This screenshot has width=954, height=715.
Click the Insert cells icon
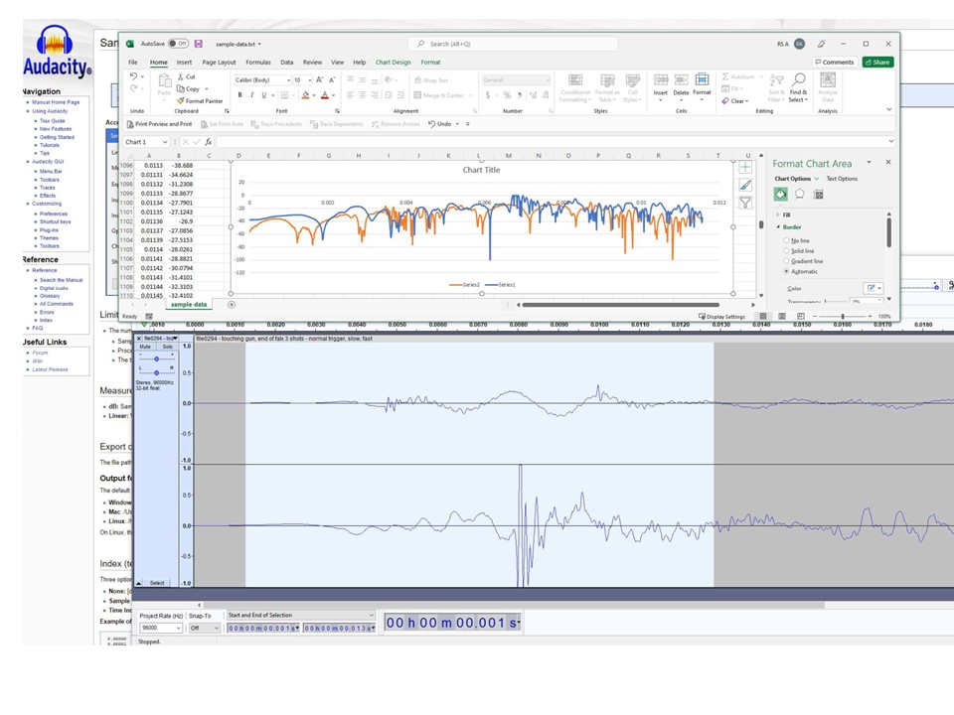point(661,79)
